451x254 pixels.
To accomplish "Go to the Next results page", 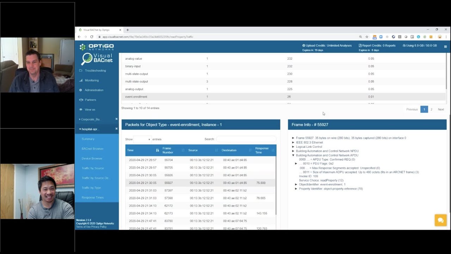I will 441,109.
